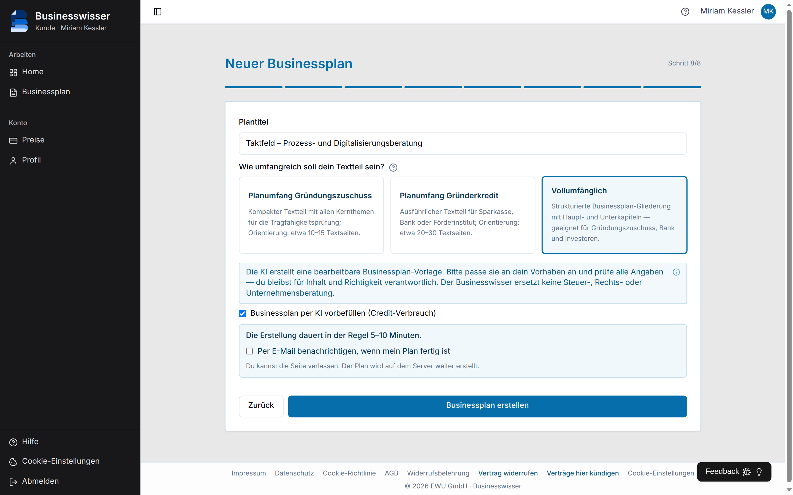
Task: Click the first progress bar segment
Action: click(253, 87)
